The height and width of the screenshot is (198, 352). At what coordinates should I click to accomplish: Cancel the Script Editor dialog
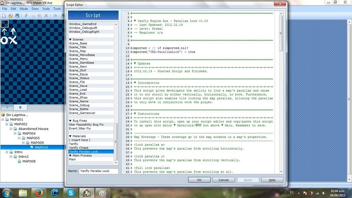[x=223, y=180]
